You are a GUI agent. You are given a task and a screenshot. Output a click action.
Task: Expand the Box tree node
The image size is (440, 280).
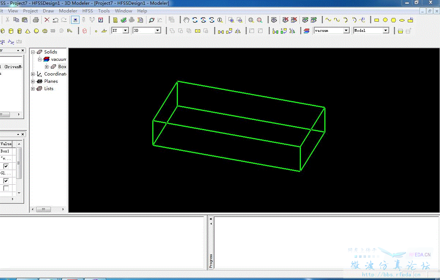click(47, 67)
